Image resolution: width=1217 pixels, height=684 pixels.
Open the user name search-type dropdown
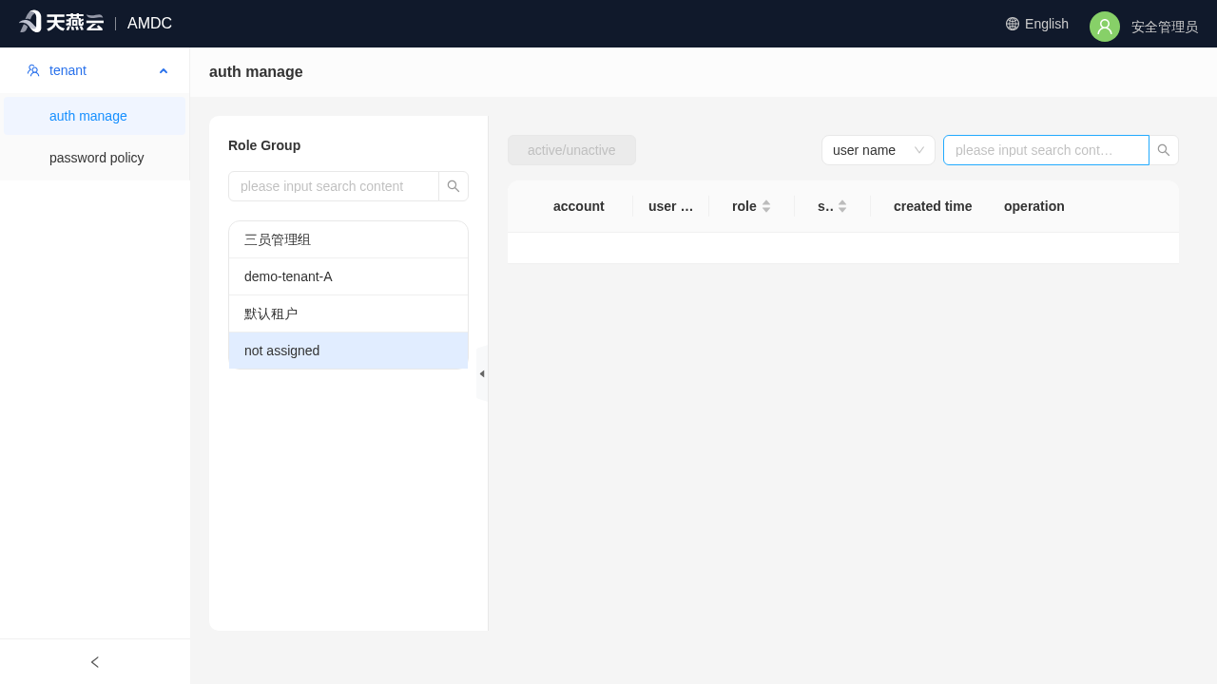click(879, 150)
